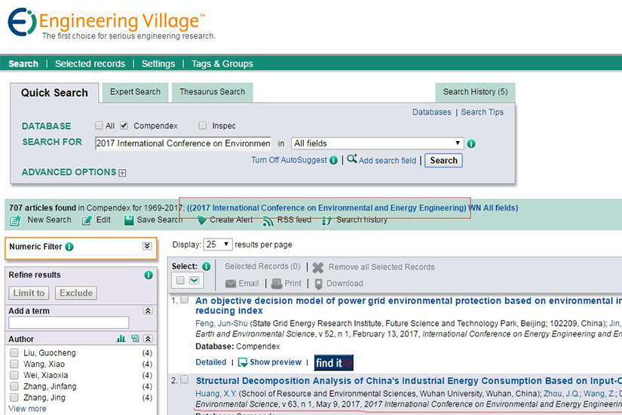Click the Search button
The image size is (622, 415).
tap(443, 160)
